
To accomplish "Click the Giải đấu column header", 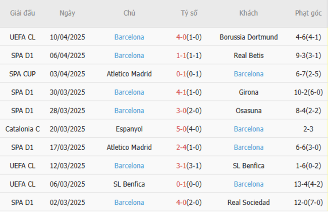I will point(23,13).
